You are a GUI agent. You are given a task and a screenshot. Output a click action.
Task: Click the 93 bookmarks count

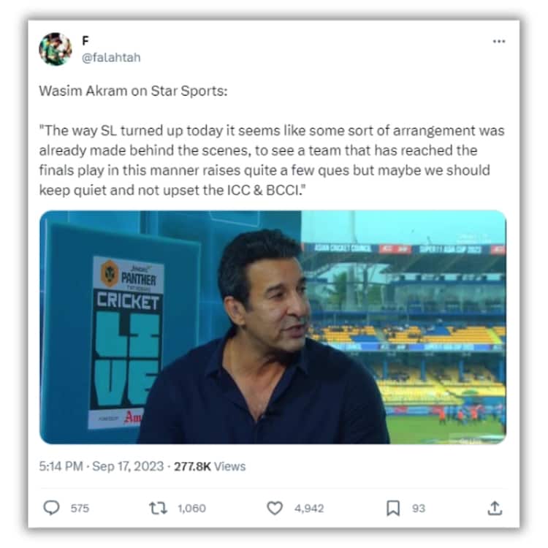(419, 508)
